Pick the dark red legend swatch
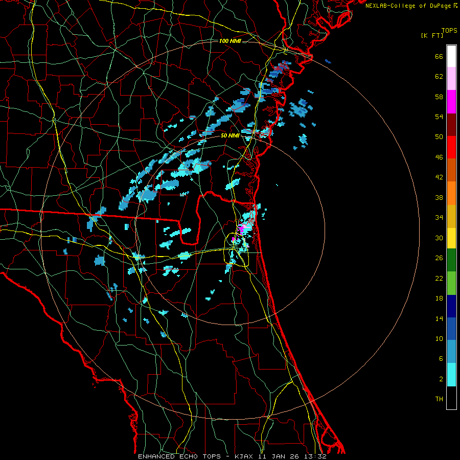Image resolution: width=460 pixels, height=460 pixels. tap(451, 124)
